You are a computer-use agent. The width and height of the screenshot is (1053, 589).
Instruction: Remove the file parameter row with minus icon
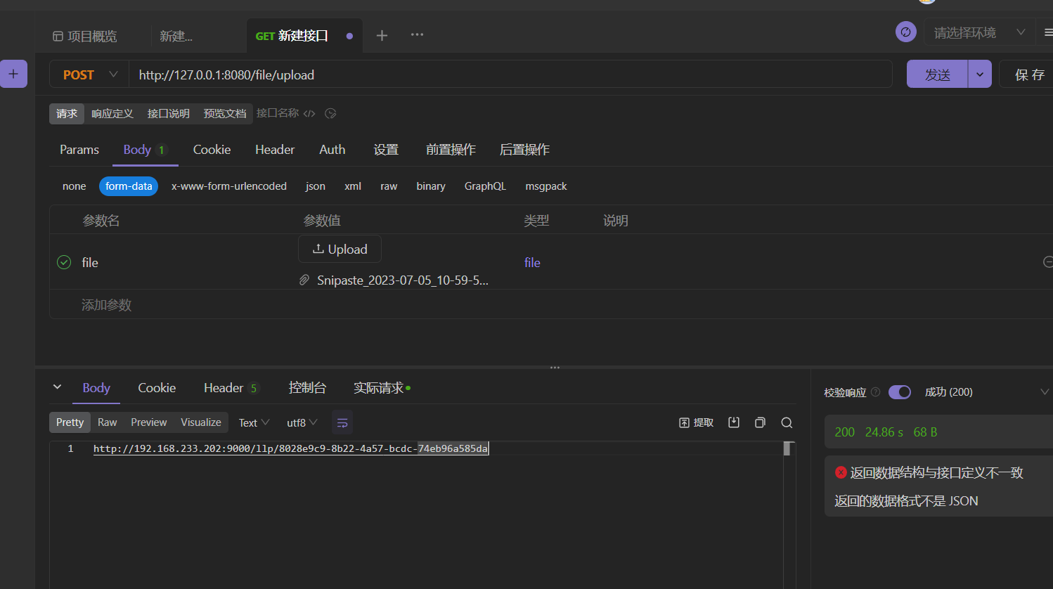[1047, 262]
